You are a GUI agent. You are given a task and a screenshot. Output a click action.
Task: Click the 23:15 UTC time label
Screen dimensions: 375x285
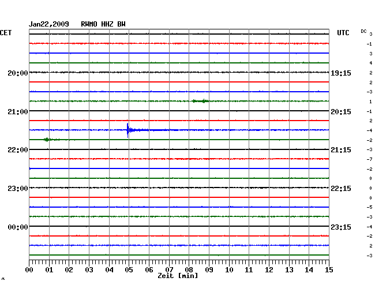[x=341, y=227]
